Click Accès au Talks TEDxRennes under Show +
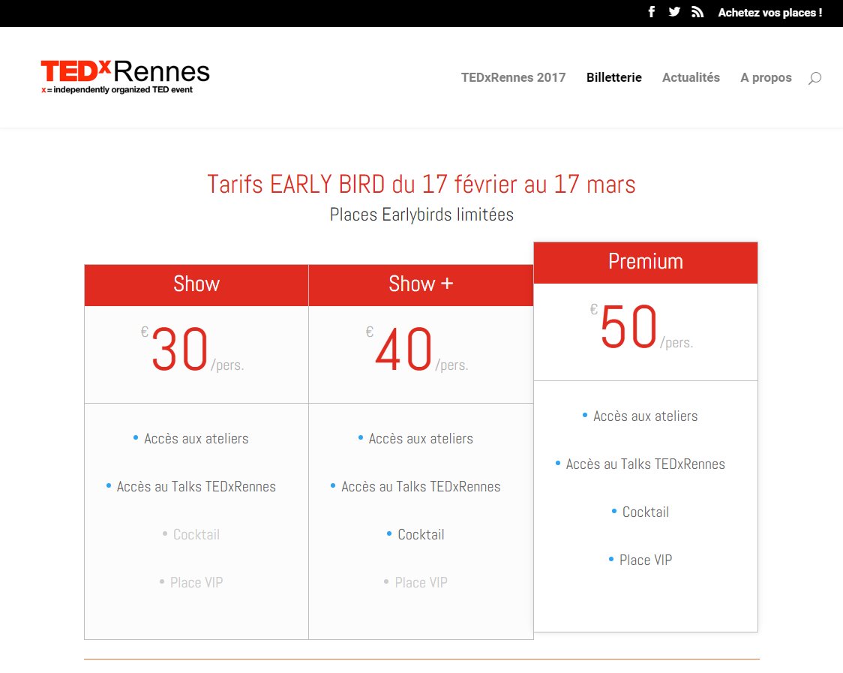 (421, 486)
